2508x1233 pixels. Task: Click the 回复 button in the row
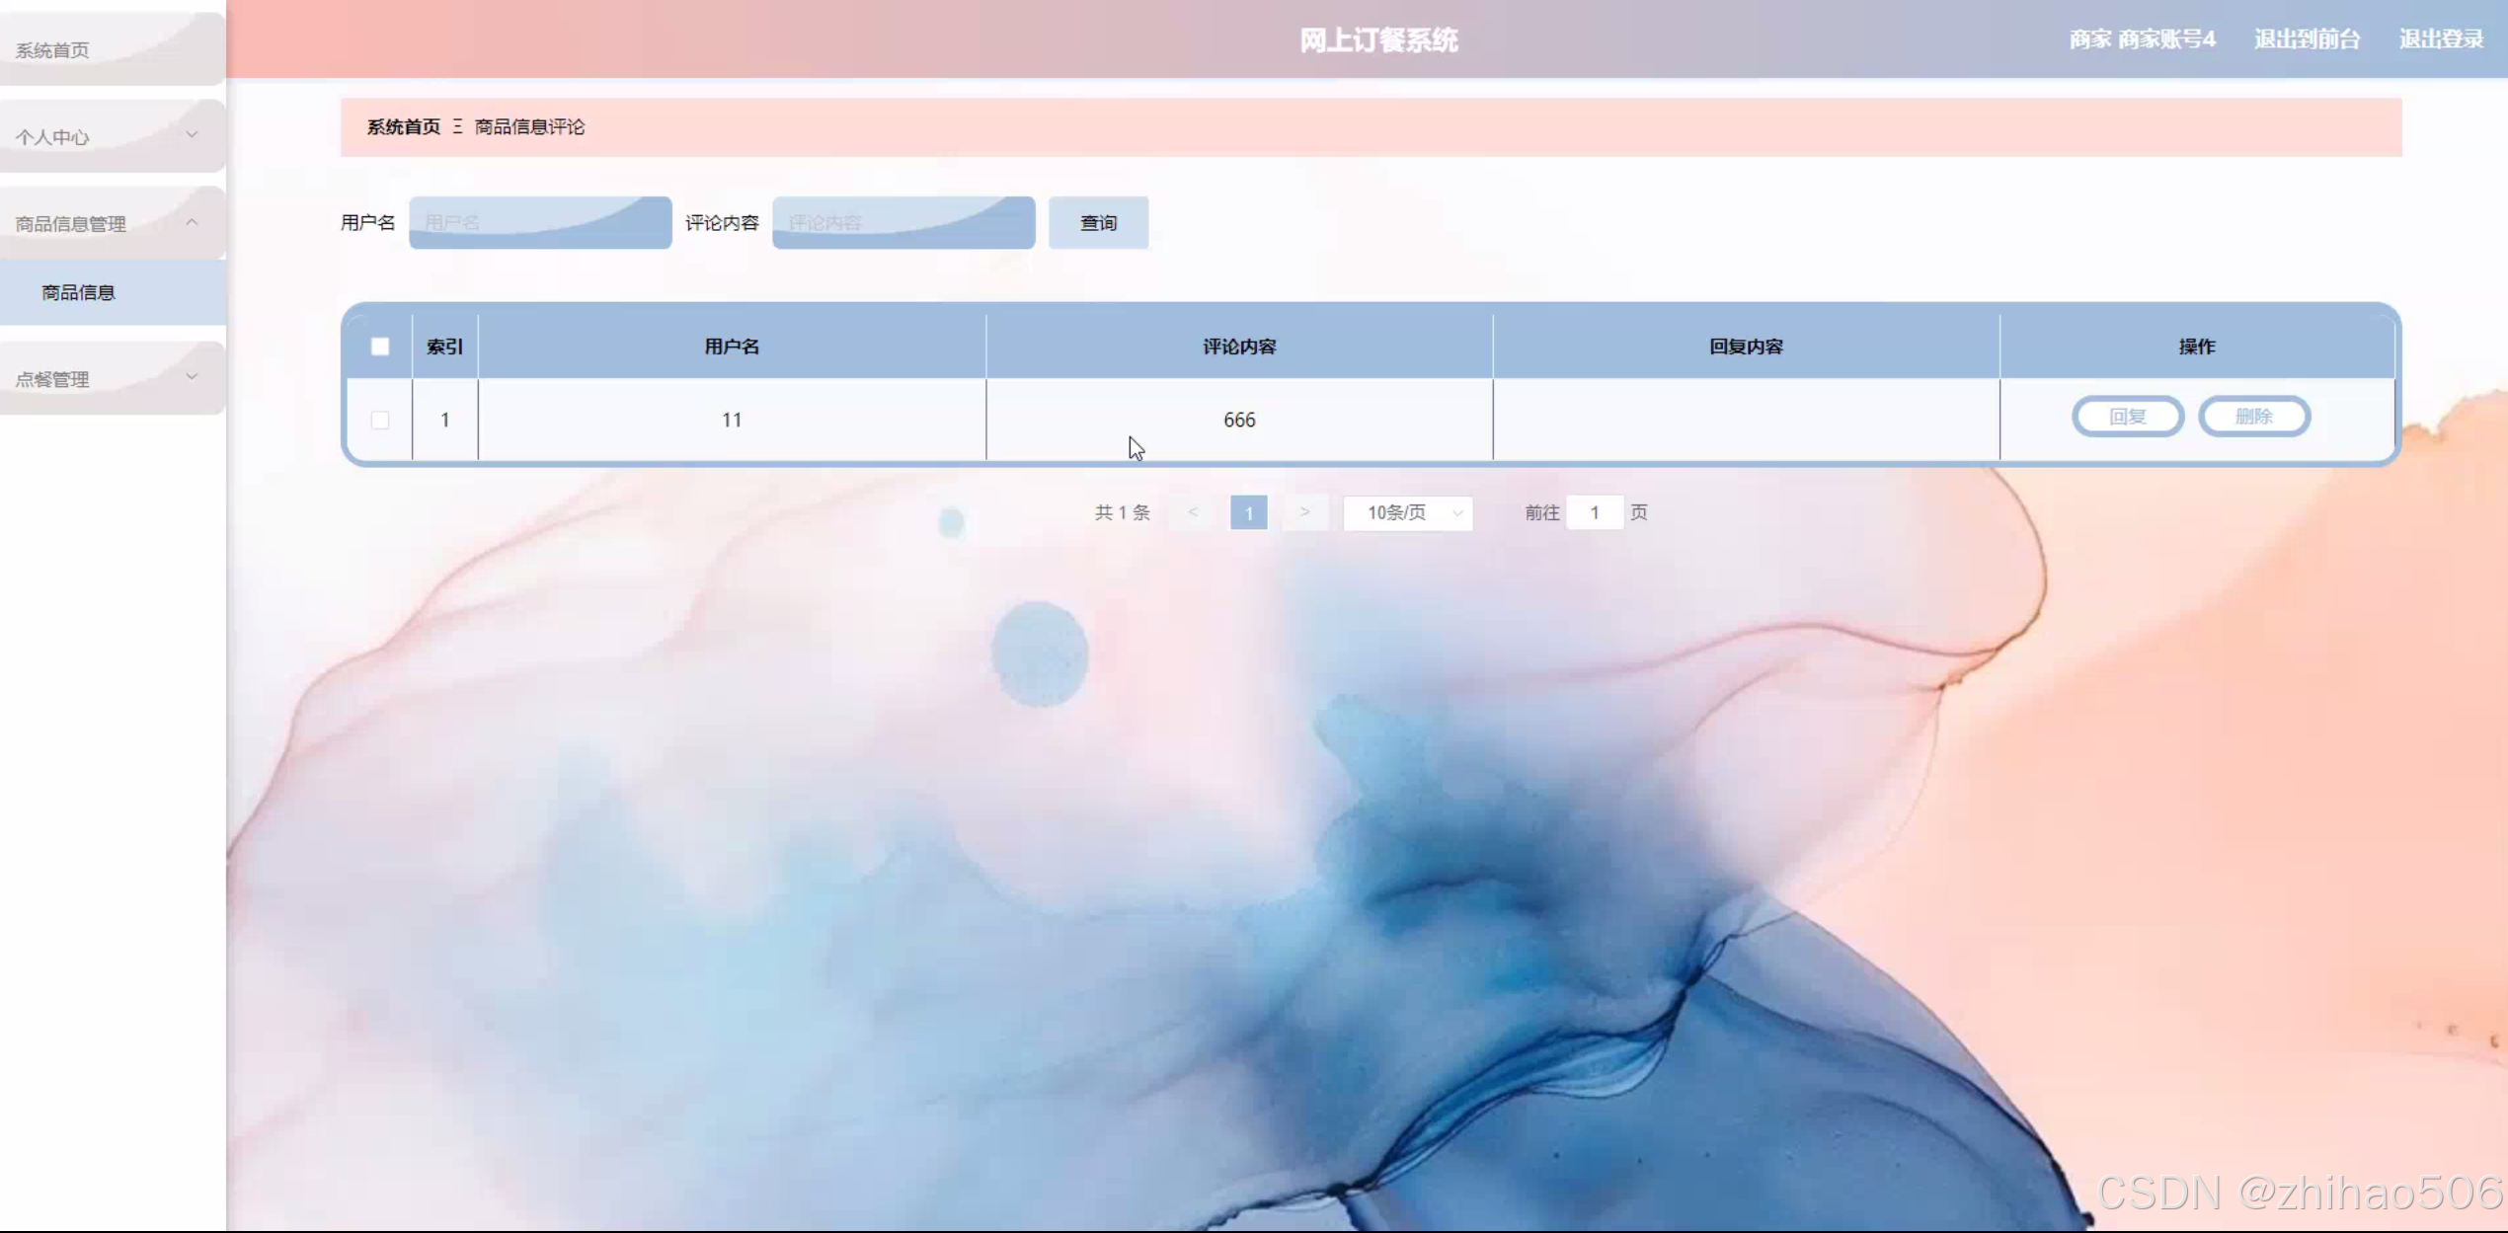(2128, 417)
